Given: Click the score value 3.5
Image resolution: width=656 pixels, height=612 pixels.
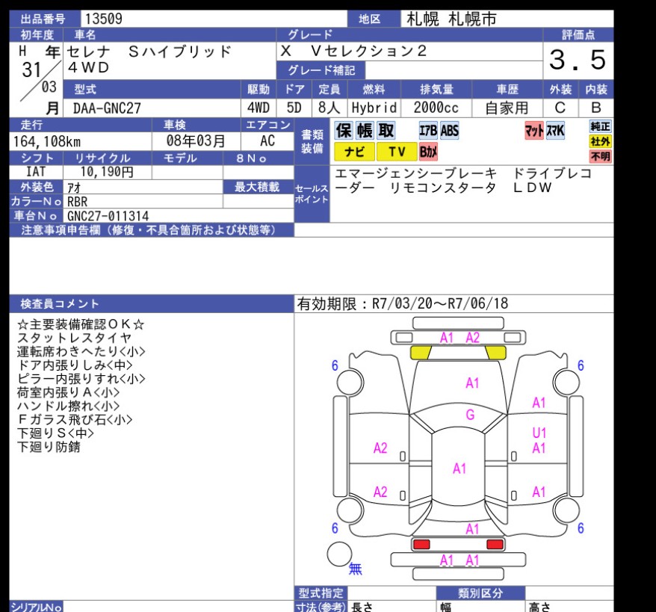Looking at the screenshot, I should tap(578, 59).
